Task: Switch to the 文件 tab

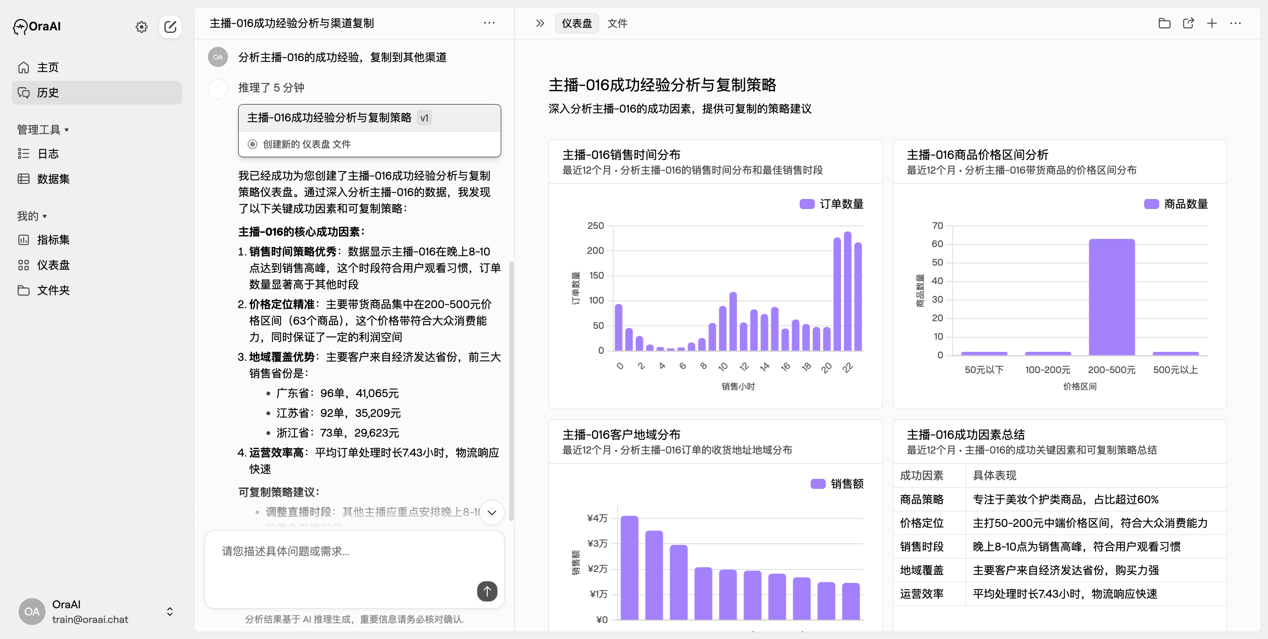Action: [x=618, y=23]
